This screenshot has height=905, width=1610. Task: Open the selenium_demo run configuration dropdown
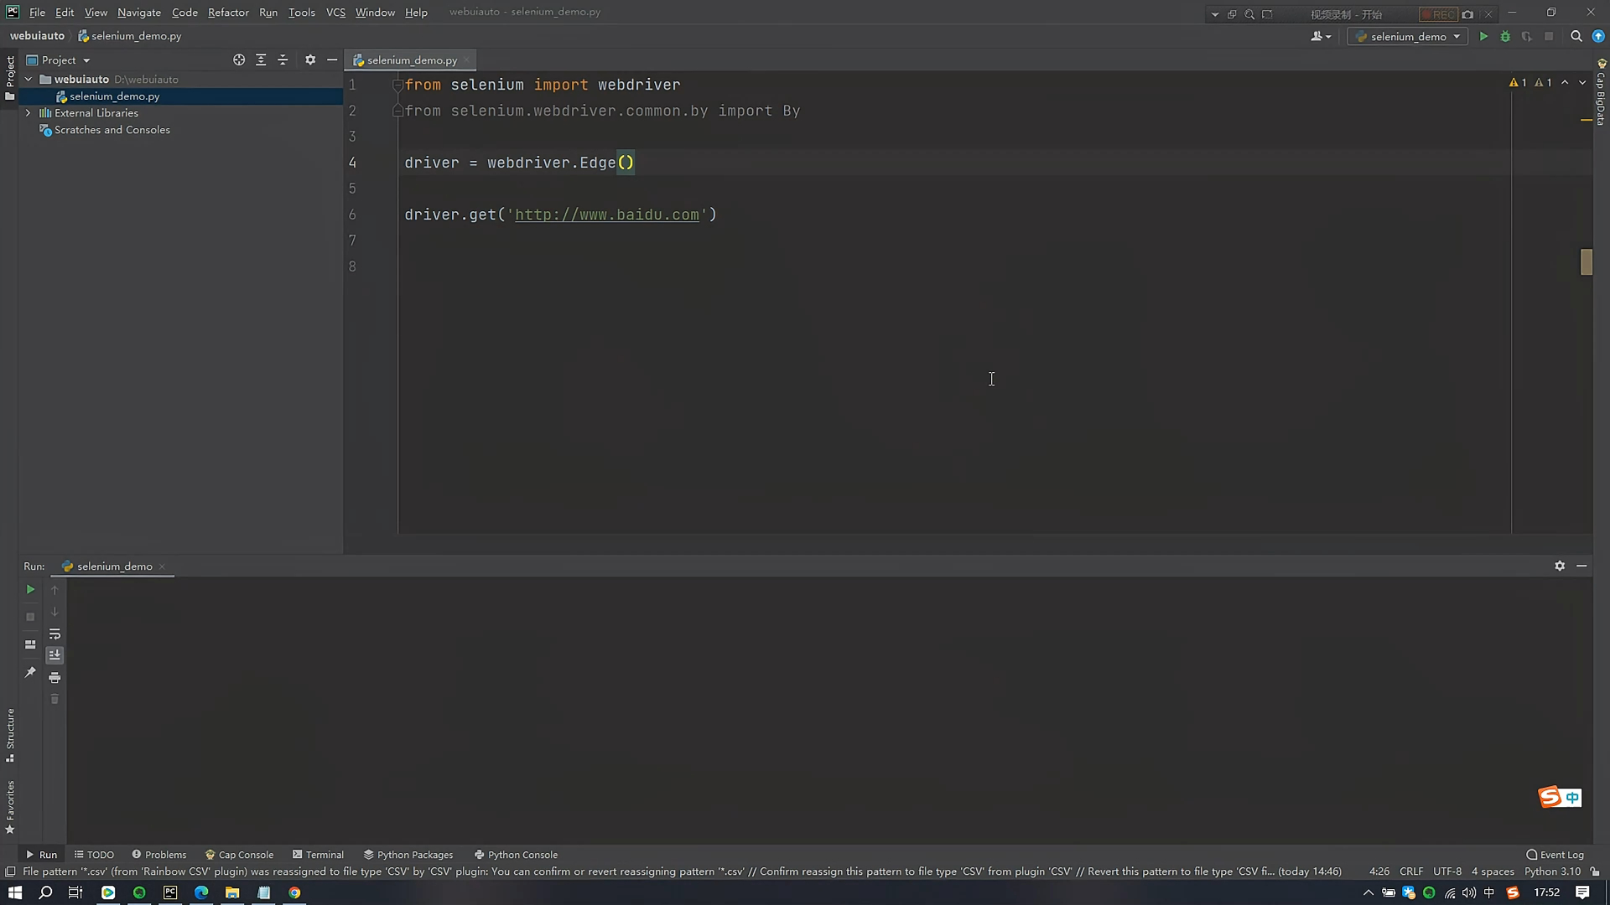pos(1408,37)
